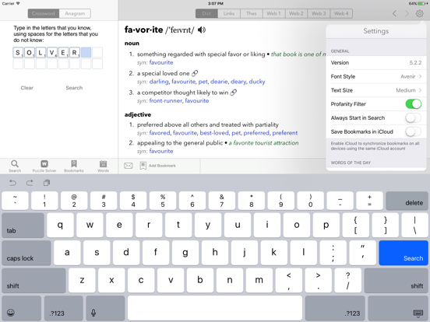Dismiss the keyboard with hide key
The image size is (430, 322).
pyautogui.click(x=397, y=309)
